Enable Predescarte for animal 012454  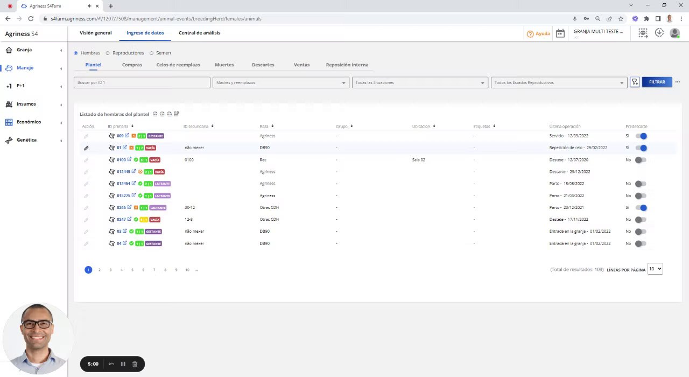coord(641,184)
